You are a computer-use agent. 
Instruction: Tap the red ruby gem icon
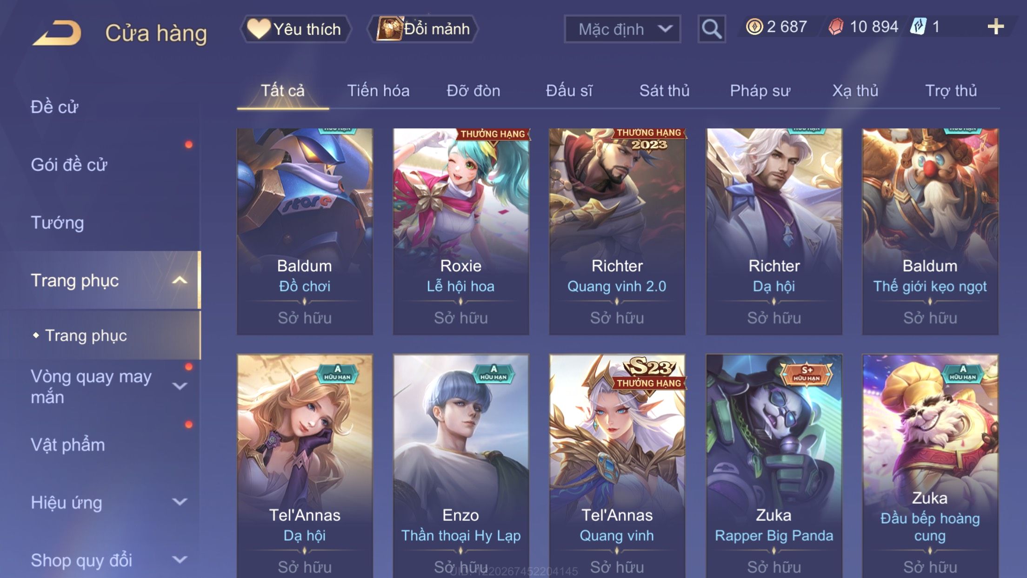(836, 27)
